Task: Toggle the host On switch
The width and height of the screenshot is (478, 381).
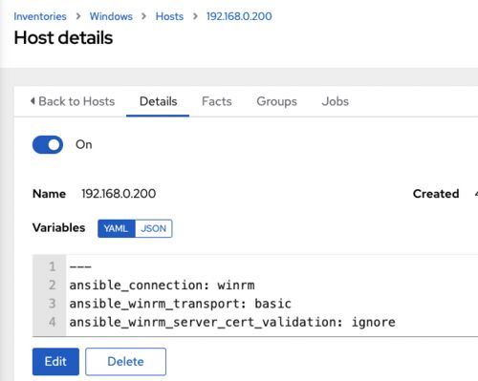Action: click(x=48, y=144)
